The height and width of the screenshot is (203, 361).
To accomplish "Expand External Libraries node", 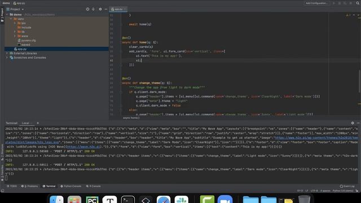I will point(7,53).
